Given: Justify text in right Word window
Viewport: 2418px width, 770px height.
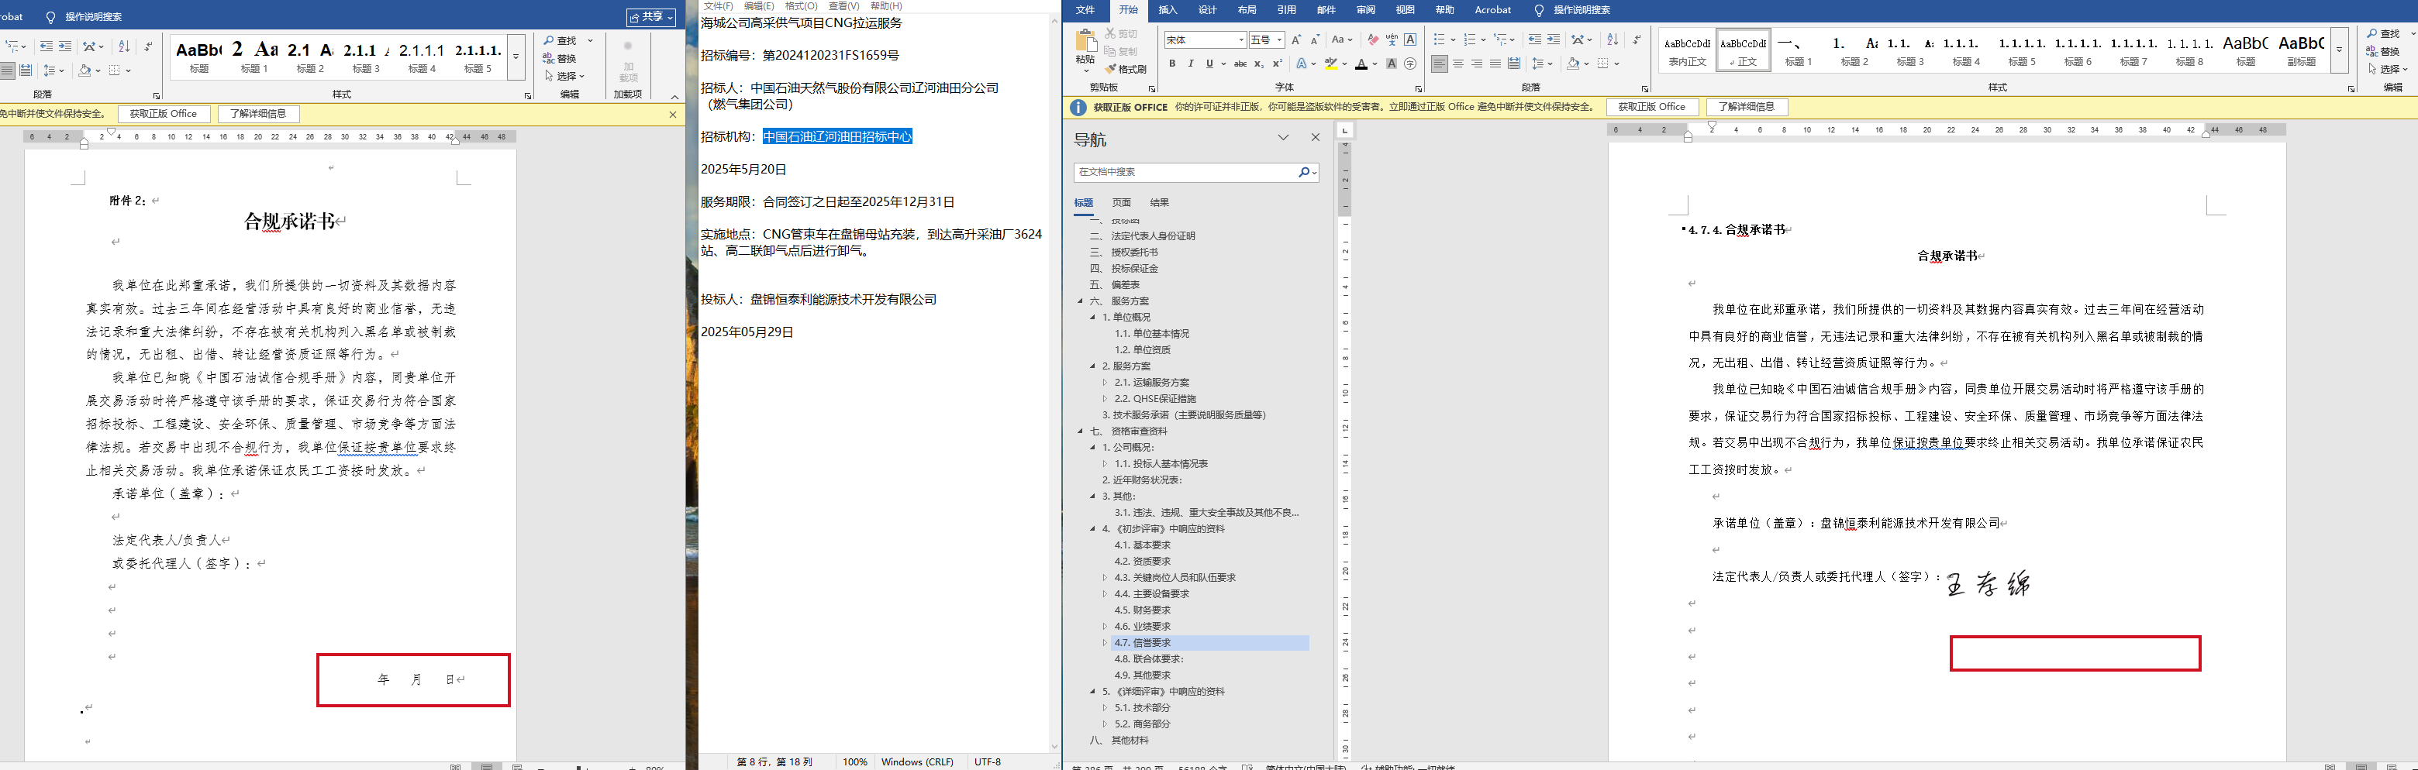Looking at the screenshot, I should point(1495,64).
